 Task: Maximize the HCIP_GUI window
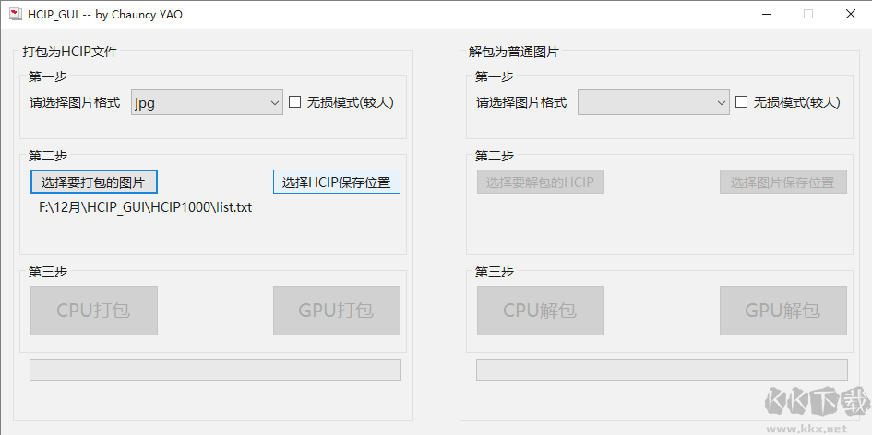pos(808,14)
